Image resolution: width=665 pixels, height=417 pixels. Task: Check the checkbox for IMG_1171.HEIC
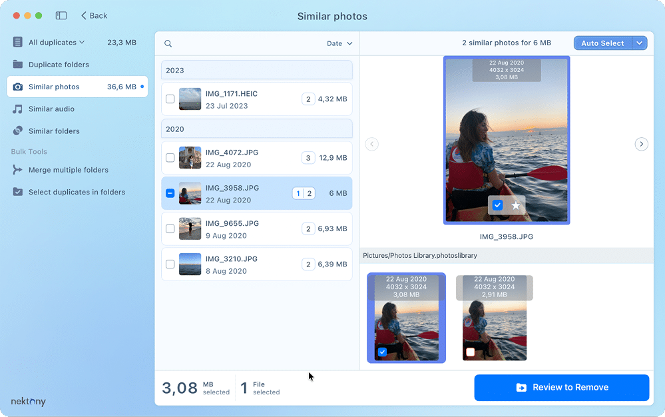pyautogui.click(x=170, y=99)
